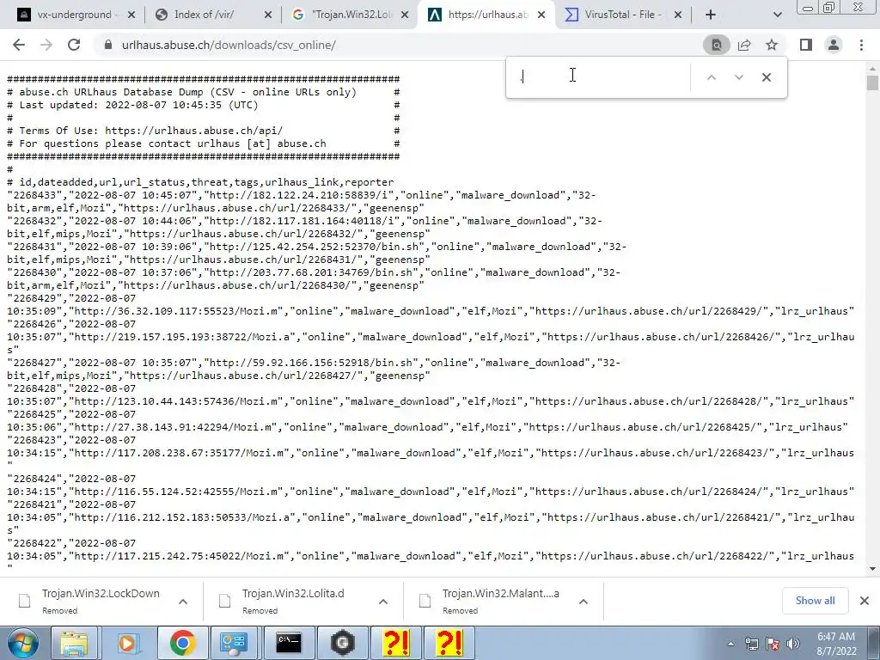Click the Chrome taskbar icon
This screenshot has width=880, height=660.
182,643
